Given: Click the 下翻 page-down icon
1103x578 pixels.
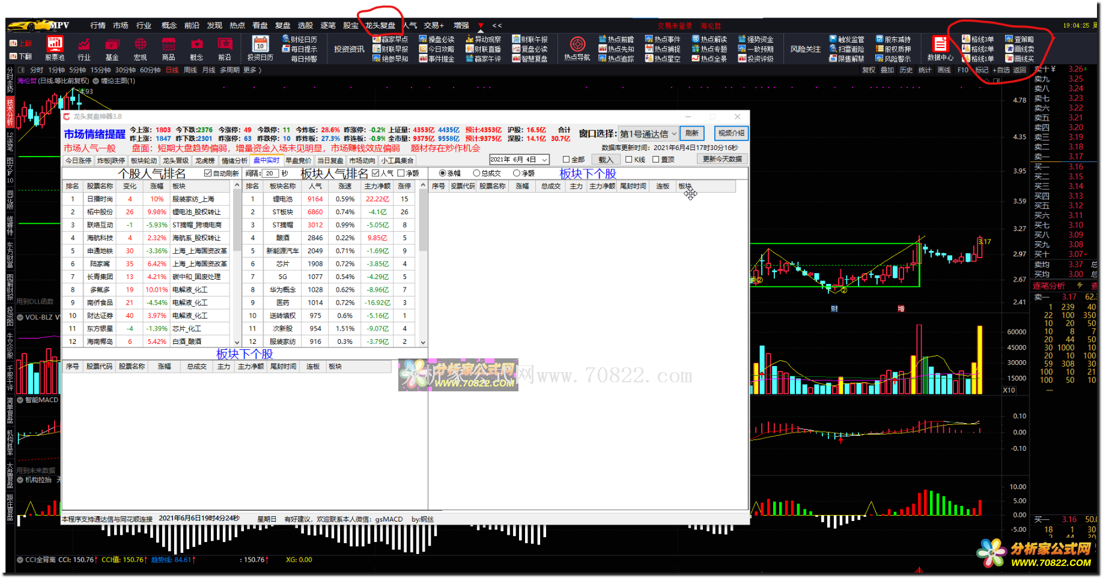Looking at the screenshot, I should pyautogui.click(x=21, y=56).
